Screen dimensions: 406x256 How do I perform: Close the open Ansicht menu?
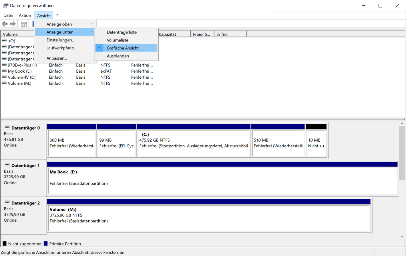click(x=44, y=15)
